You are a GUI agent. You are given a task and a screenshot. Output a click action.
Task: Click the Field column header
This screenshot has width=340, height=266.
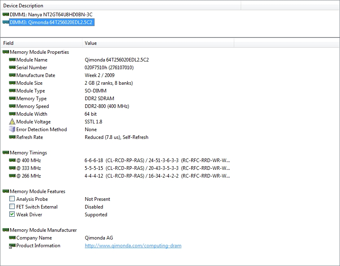point(41,43)
